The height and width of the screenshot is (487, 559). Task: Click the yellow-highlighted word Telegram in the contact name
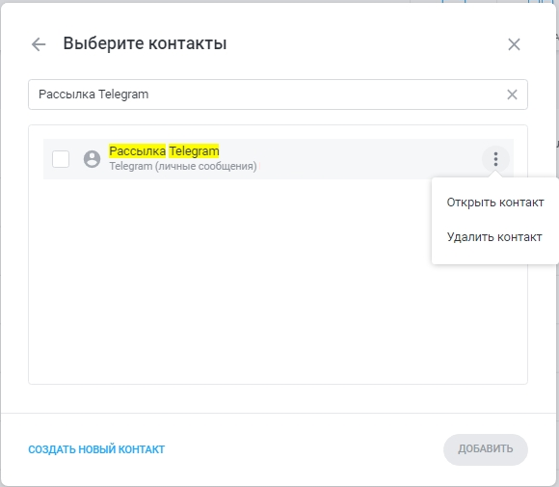tap(194, 150)
